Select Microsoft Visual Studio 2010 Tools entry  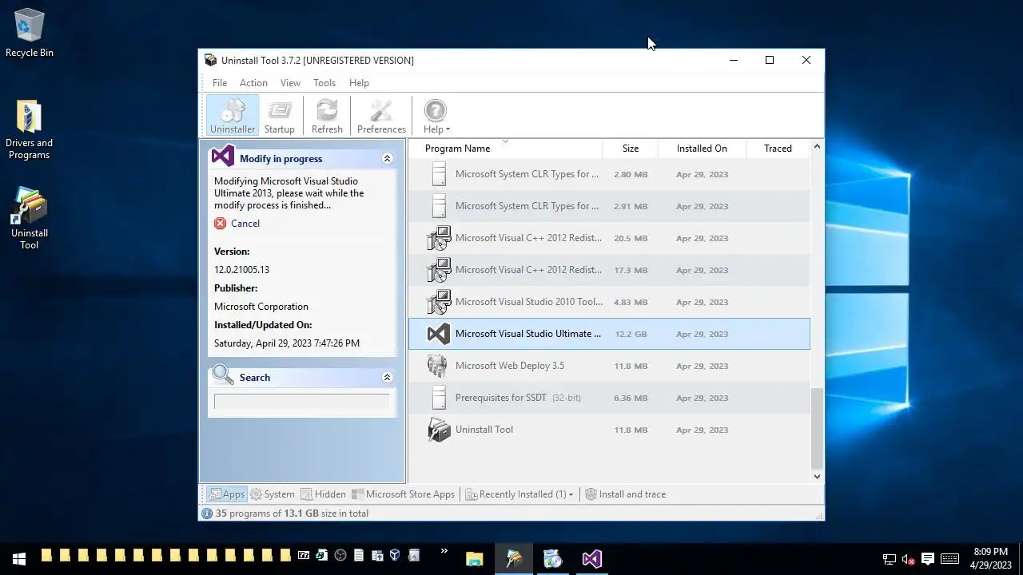point(609,302)
